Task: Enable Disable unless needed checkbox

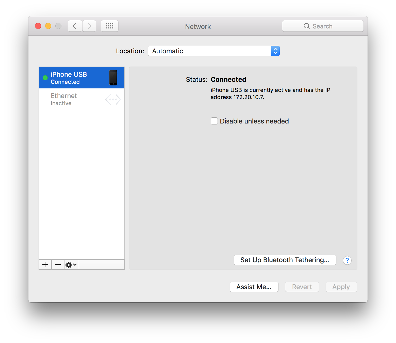Action: tap(214, 121)
